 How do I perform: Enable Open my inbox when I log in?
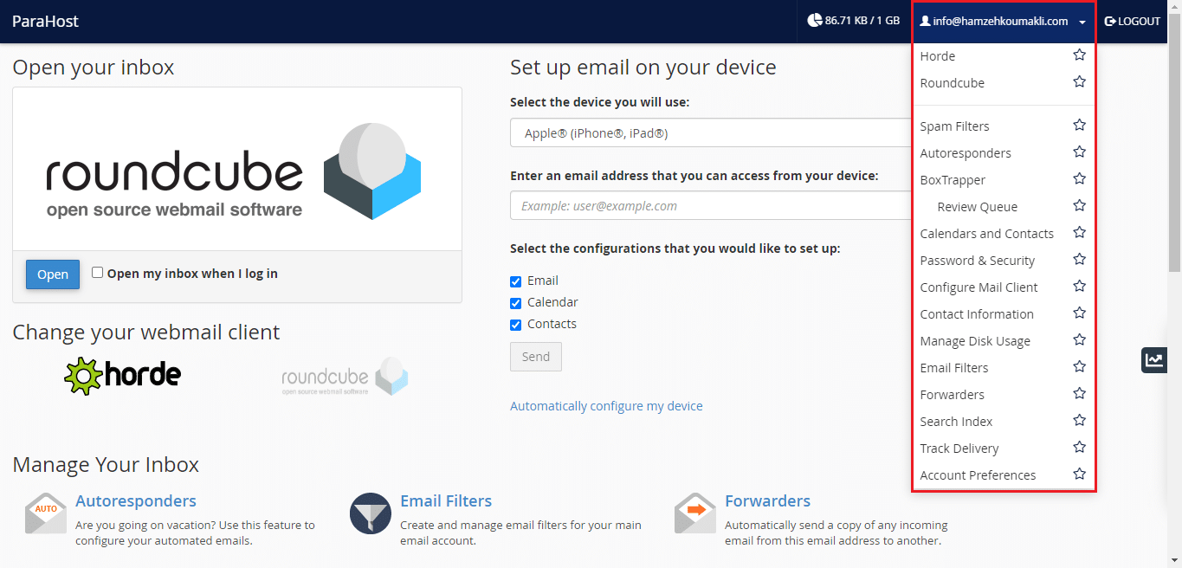(x=98, y=273)
